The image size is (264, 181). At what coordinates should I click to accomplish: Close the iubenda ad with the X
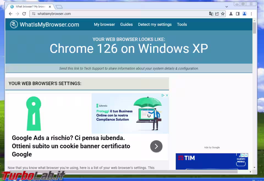(167, 95)
